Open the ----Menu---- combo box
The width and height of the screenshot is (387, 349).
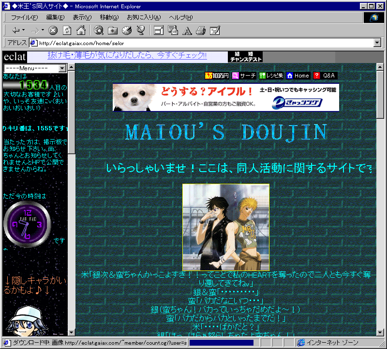[x=35, y=68]
